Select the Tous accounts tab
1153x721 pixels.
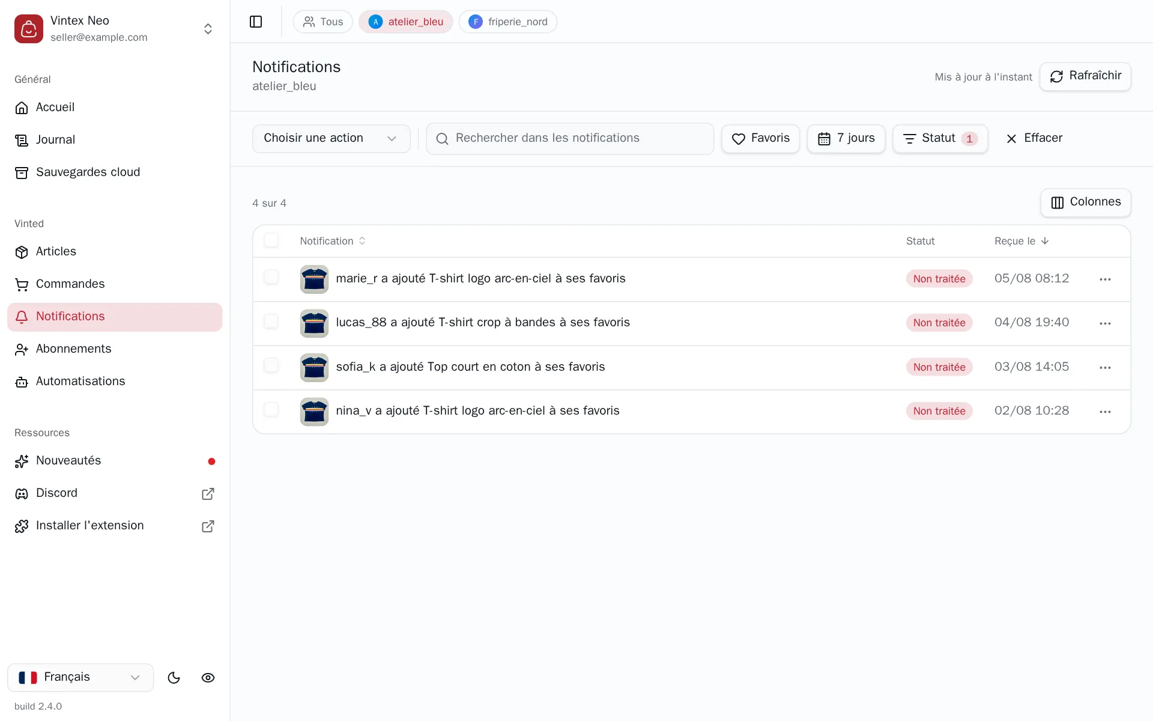tap(323, 22)
